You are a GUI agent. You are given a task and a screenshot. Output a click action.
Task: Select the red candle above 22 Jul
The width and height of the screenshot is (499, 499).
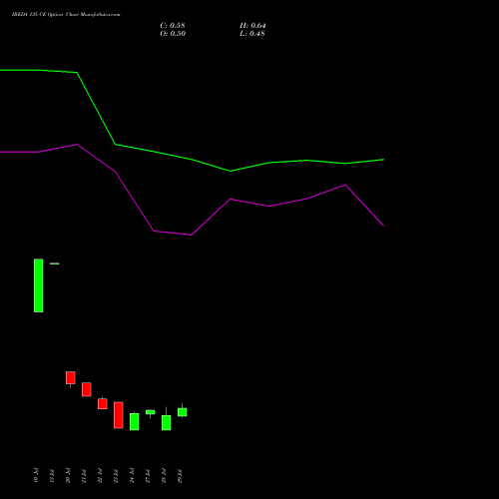point(103,403)
